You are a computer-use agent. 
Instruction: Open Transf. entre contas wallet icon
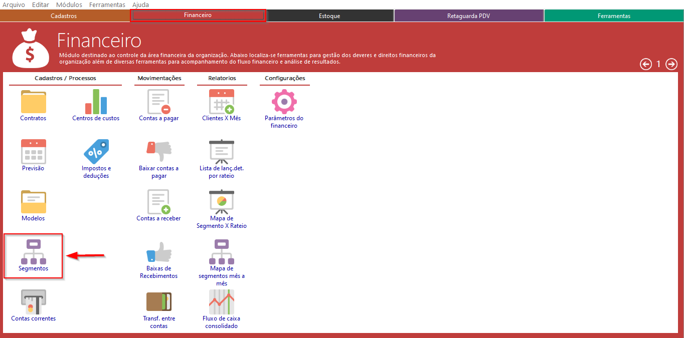(158, 302)
